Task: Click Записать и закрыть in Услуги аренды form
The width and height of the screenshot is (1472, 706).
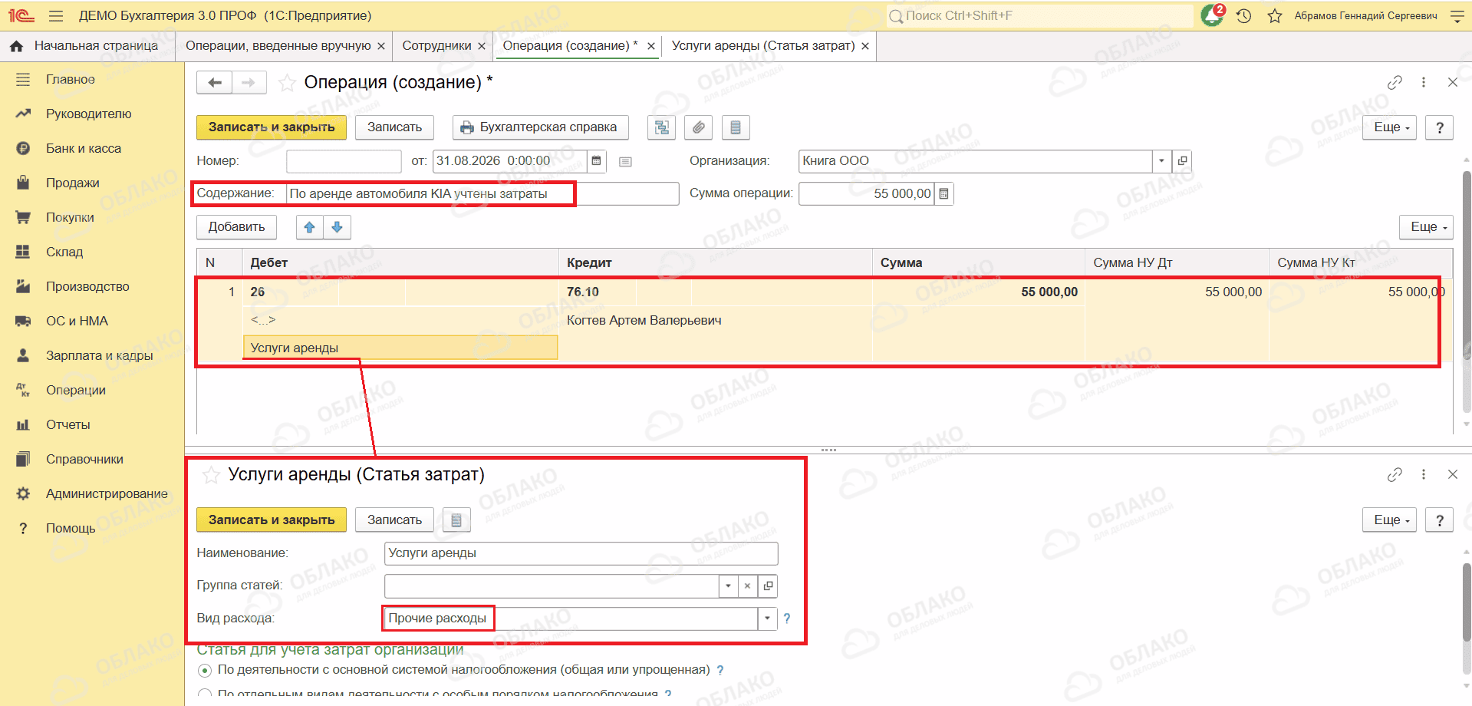Action: click(x=272, y=520)
